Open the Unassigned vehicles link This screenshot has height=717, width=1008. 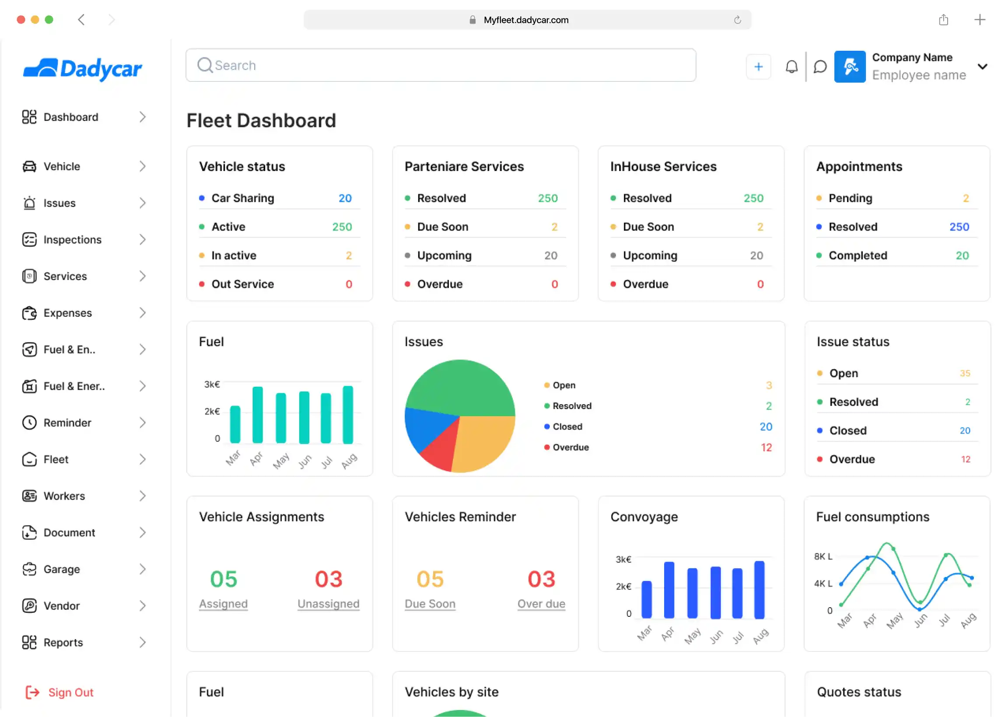[328, 604]
